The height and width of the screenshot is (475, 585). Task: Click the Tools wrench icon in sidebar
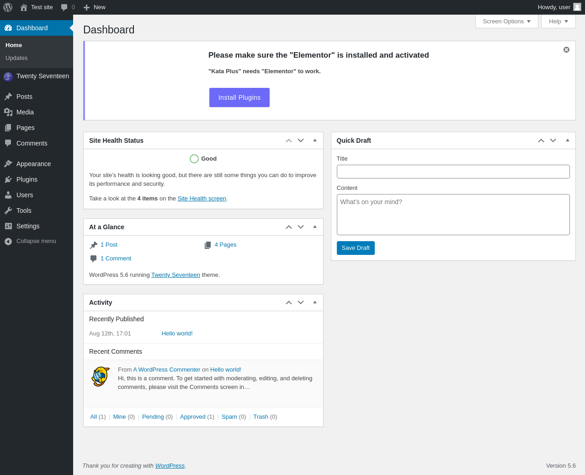(x=8, y=211)
